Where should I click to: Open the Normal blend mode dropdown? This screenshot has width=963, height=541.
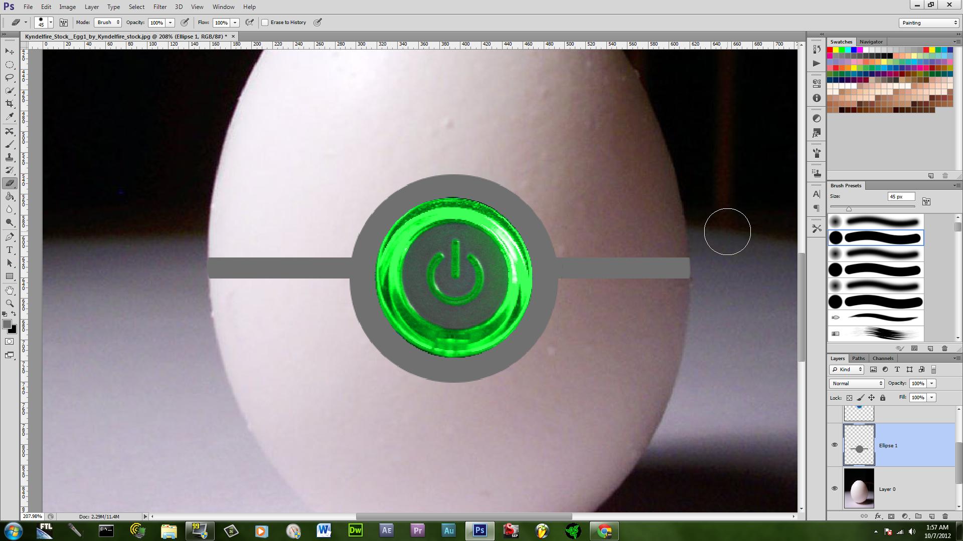[x=857, y=383]
